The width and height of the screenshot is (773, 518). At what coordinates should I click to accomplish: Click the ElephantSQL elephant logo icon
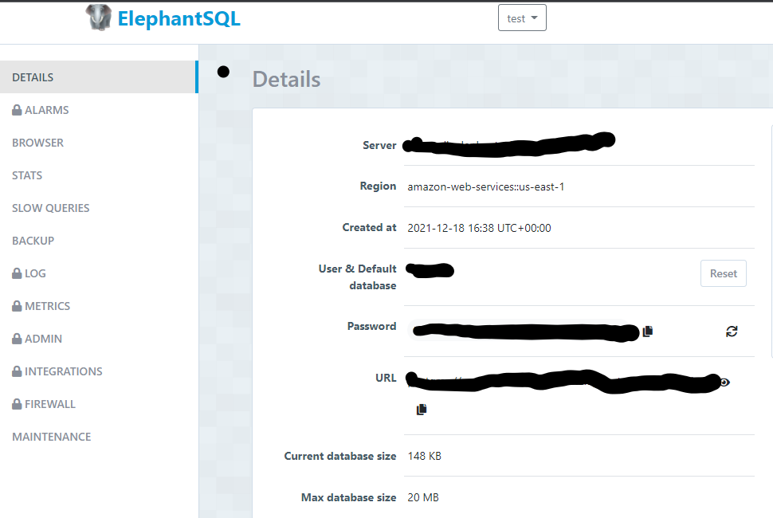pos(99,18)
